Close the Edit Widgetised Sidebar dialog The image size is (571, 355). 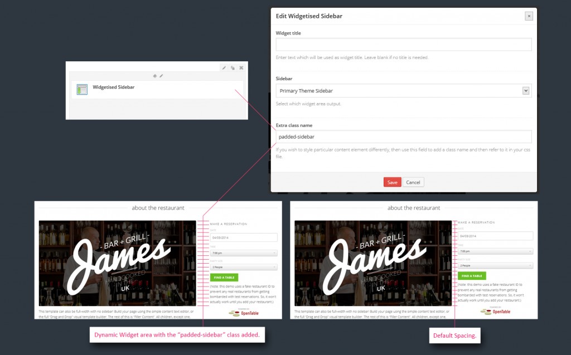[x=529, y=16]
